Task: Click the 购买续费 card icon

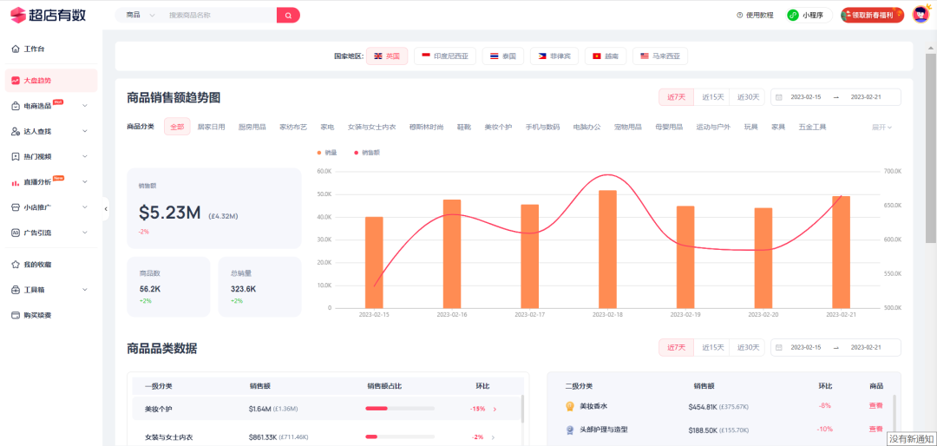Action: (x=16, y=315)
